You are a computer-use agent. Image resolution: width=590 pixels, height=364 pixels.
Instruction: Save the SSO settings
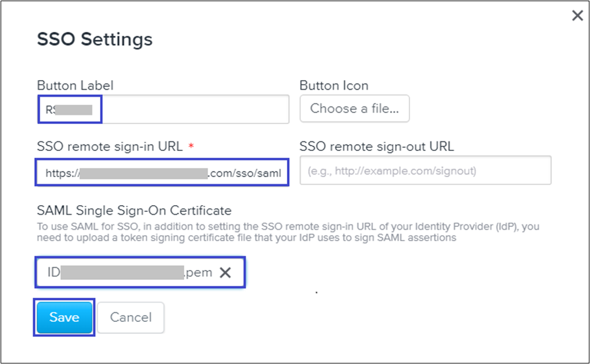[64, 317]
